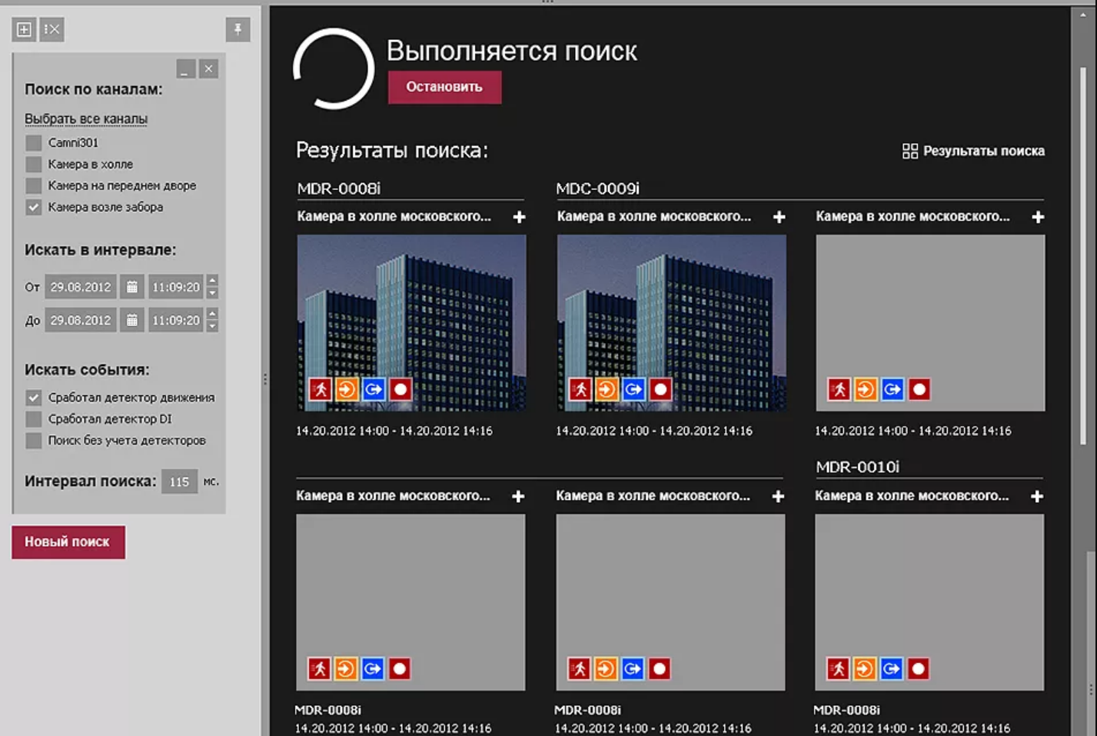The height and width of the screenshot is (736, 1097).
Task: Click motion detector icon on MDR-0010i card
Action: [839, 668]
